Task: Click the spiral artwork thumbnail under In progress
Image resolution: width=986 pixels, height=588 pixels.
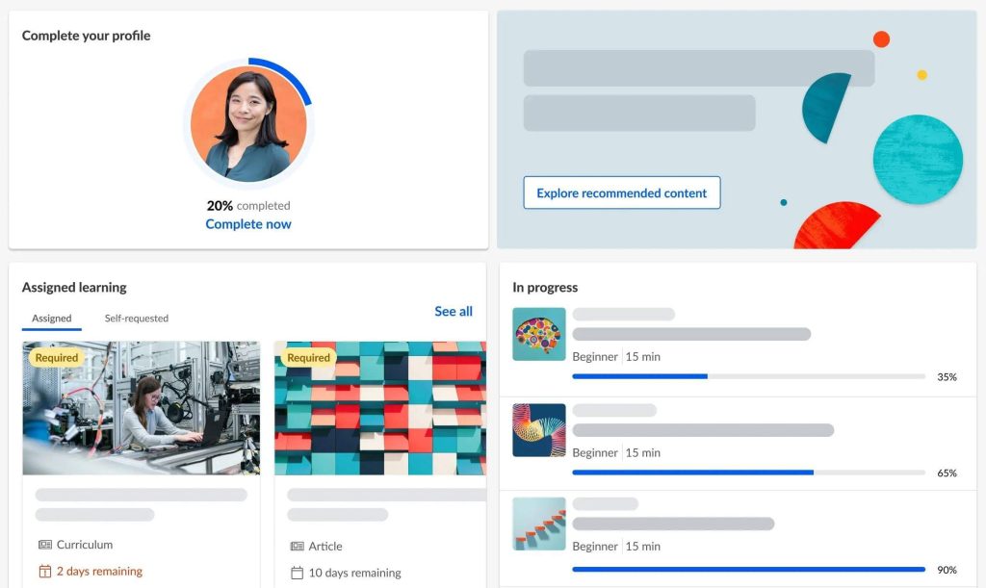Action: coord(538,430)
